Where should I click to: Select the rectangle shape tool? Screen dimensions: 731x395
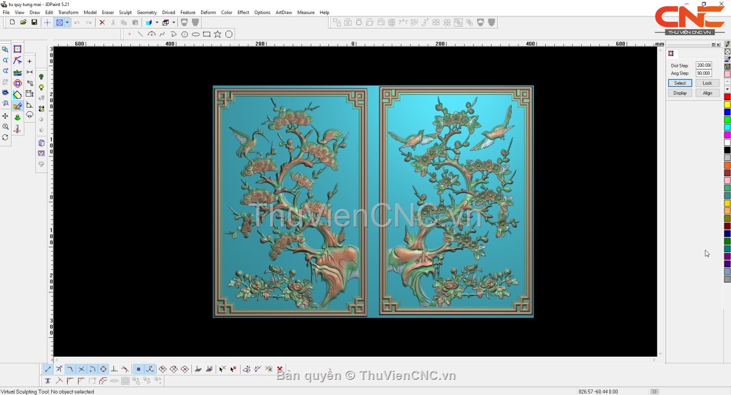pyautogui.click(x=207, y=34)
